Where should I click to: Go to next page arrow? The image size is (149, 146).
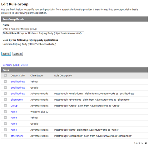tap(142, 143)
